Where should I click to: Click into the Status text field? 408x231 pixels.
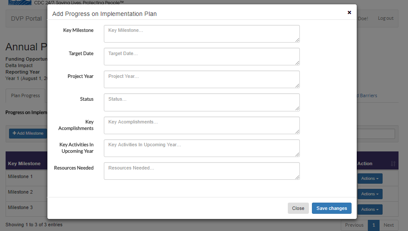[202, 102]
